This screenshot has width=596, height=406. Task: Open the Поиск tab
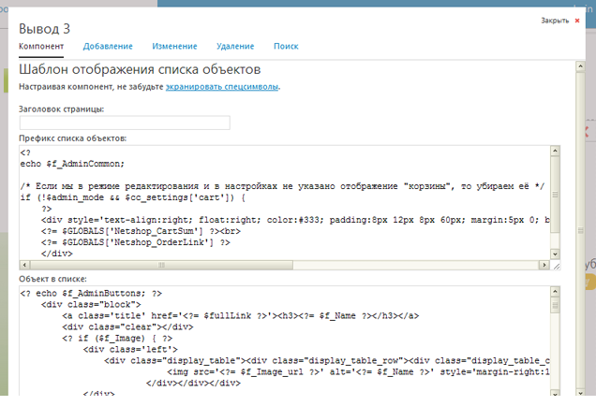point(286,46)
